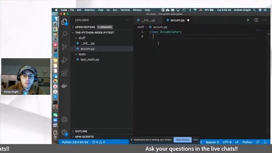The width and height of the screenshot is (272, 153).
Task: Open the File menu
Action: click(x=72, y=10)
